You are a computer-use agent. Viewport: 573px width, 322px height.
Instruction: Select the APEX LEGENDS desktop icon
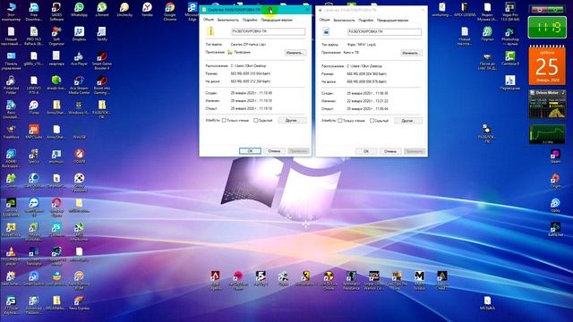click(x=465, y=10)
